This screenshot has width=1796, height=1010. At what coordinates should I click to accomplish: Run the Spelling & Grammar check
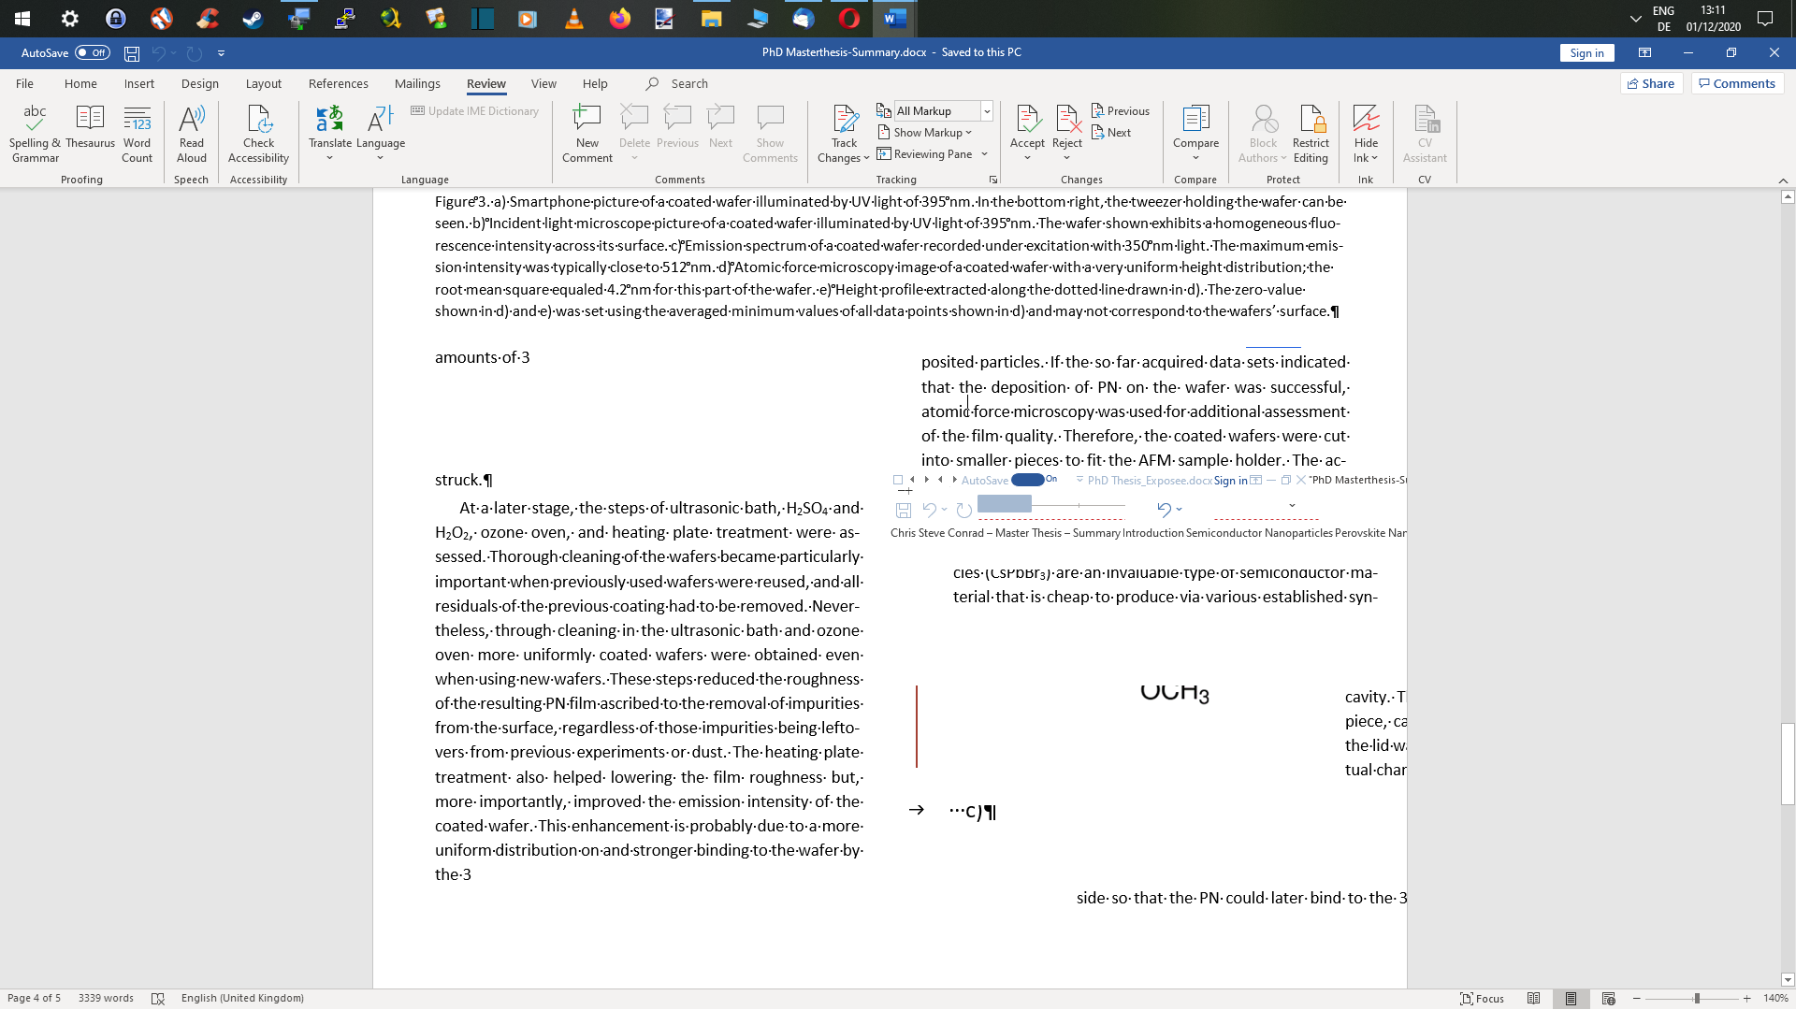pos(35,131)
